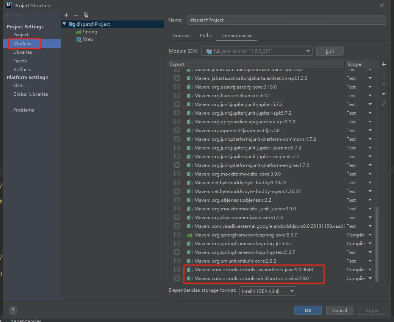Click the module Name input field
The height and width of the screenshot is (322, 394).
(x=286, y=20)
